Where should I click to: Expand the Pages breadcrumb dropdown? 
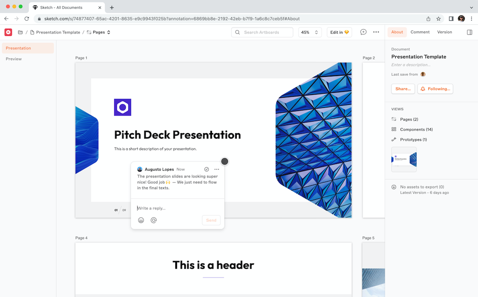click(99, 32)
